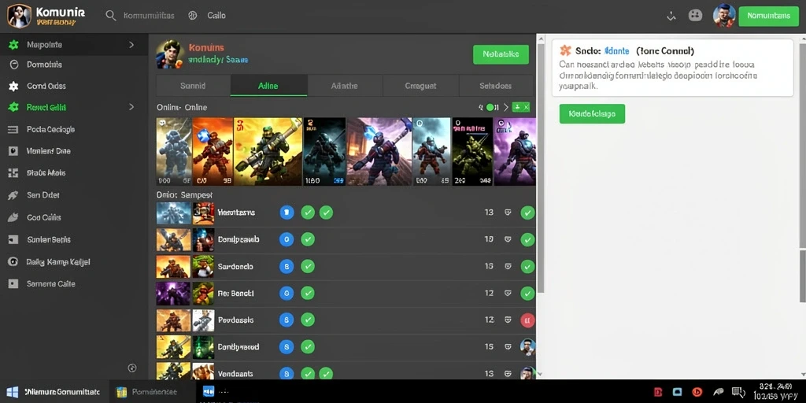Click the green Kordefolapo button
806x403 pixels.
[592, 113]
